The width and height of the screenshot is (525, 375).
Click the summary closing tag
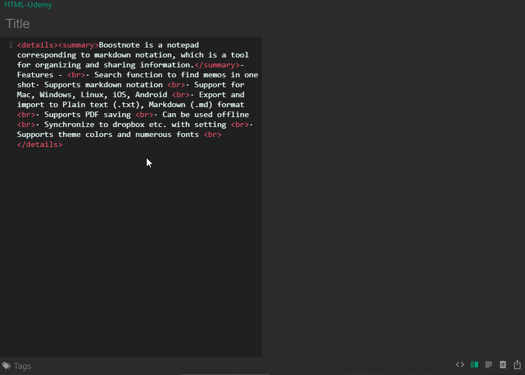(218, 65)
